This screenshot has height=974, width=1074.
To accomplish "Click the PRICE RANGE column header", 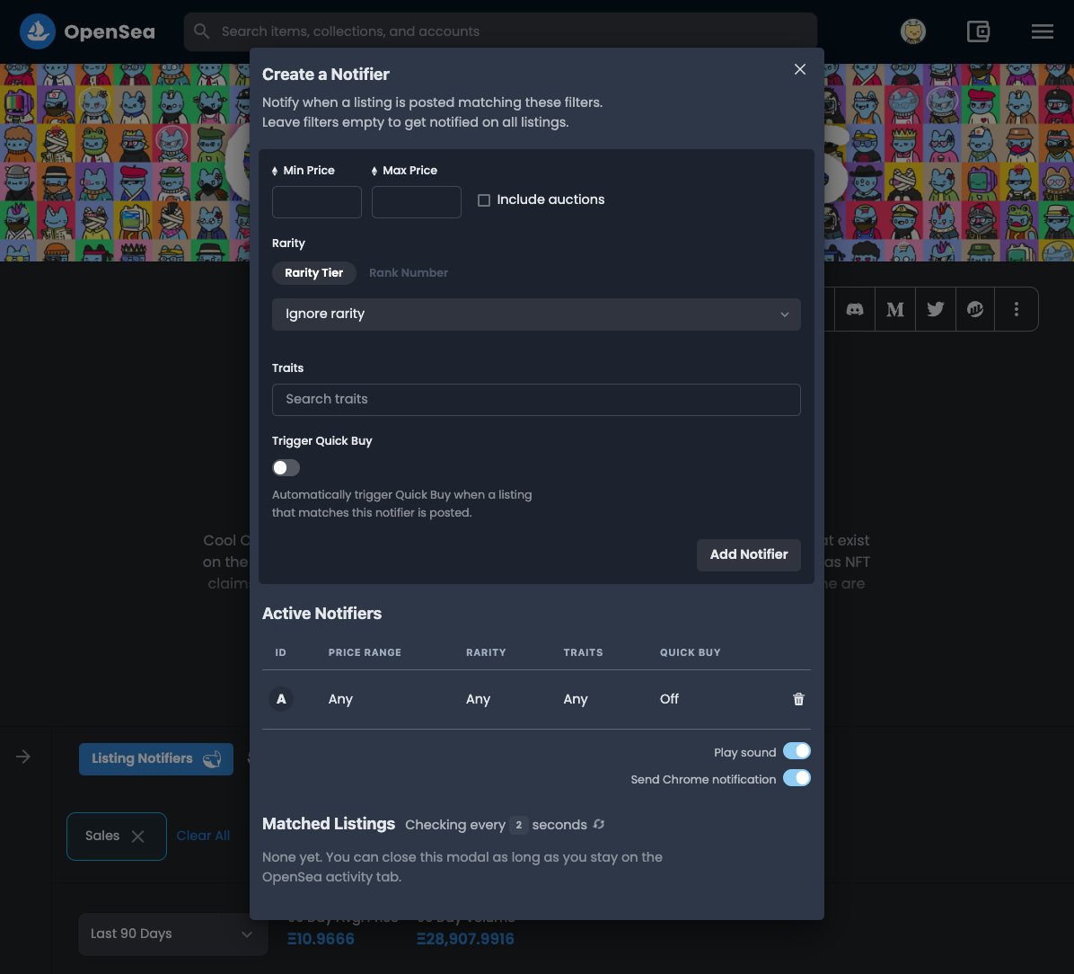I will (365, 652).
